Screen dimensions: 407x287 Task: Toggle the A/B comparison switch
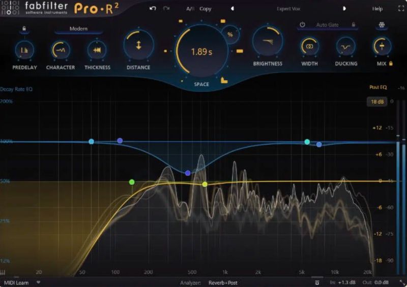[190, 9]
